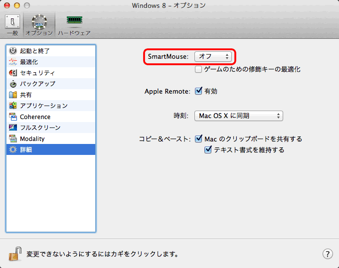The height and width of the screenshot is (268, 339).
Task: Open the ハードウェア (Hardware) toolbar tab
Action: coord(74,25)
